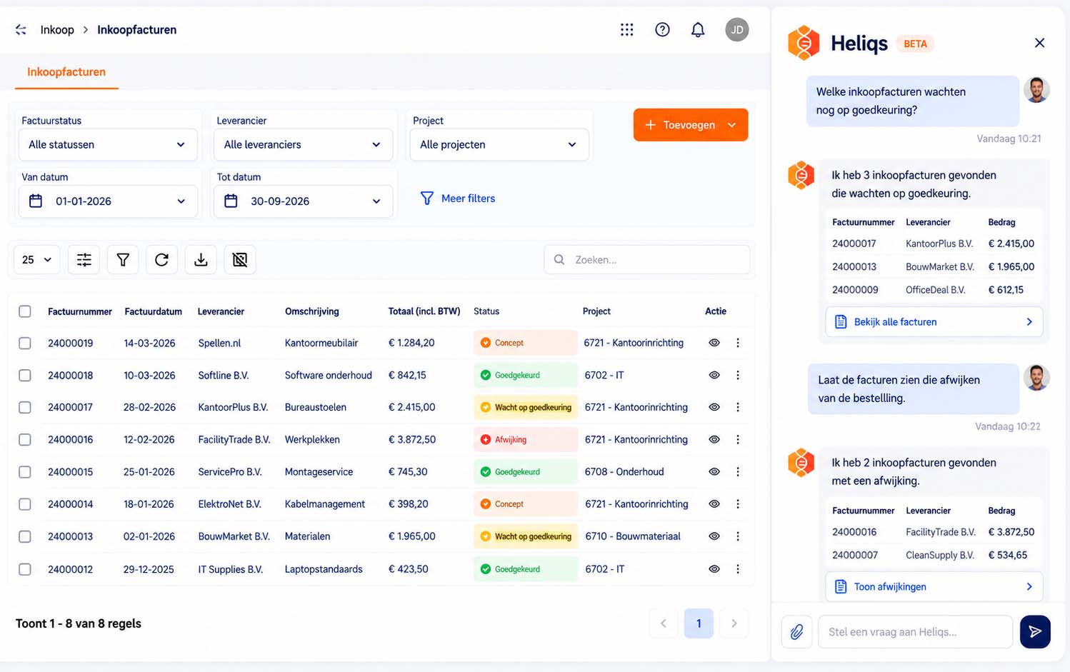Close the Heliqs assistant panel

1039,43
